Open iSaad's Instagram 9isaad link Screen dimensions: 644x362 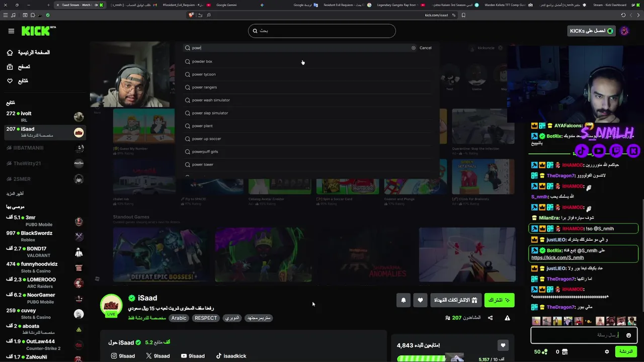click(x=123, y=356)
